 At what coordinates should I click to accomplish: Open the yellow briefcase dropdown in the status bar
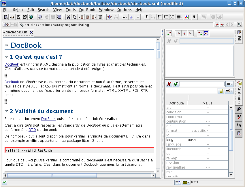pos(186,182)
